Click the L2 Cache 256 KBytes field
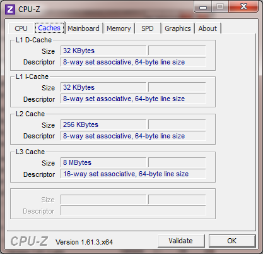263x254 pixels. click(x=103, y=124)
